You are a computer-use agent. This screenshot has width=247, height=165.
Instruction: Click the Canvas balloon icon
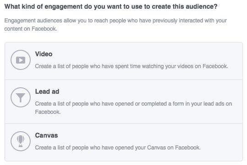click(21, 141)
